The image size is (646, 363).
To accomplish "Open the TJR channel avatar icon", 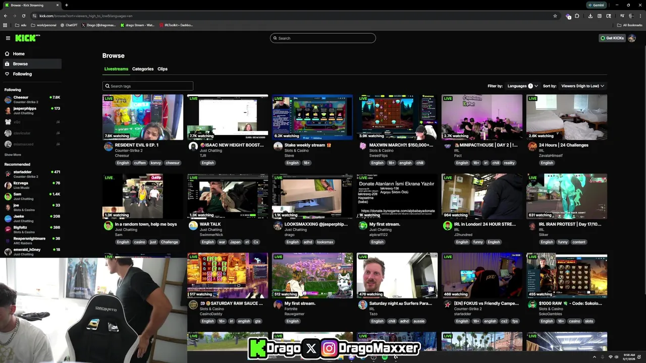I will pyautogui.click(x=193, y=146).
